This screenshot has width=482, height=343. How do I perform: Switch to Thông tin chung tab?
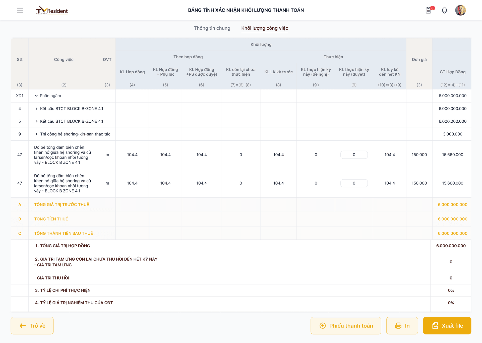coord(212,28)
